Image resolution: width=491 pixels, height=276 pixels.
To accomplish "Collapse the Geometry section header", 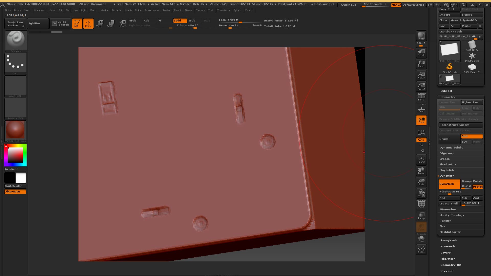I will pos(448,97).
